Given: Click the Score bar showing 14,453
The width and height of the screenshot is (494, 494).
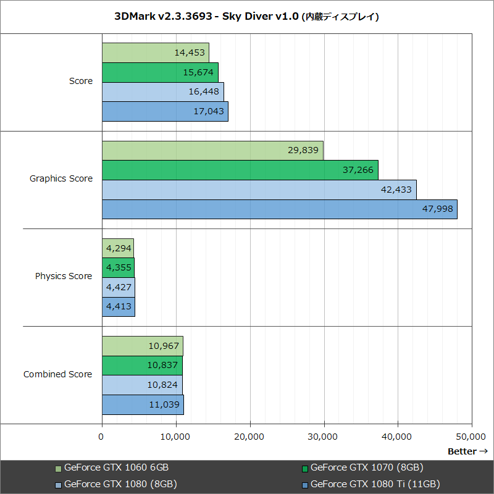Looking at the screenshot, I should point(156,52).
